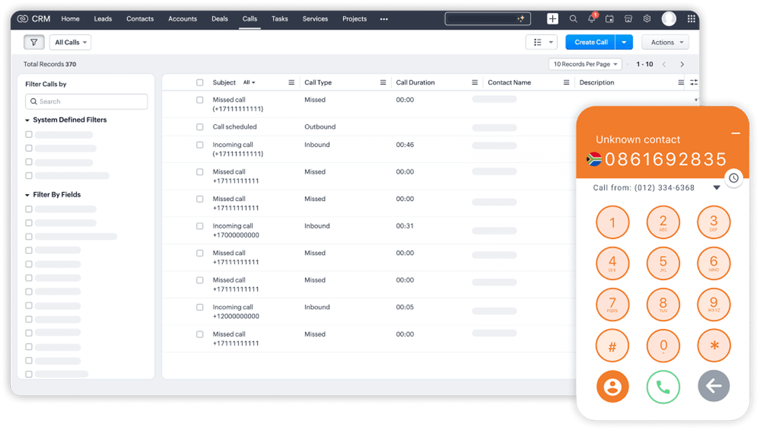761x432 pixels.
Task: Tap the asterisk key on keypad
Action: tap(714, 346)
